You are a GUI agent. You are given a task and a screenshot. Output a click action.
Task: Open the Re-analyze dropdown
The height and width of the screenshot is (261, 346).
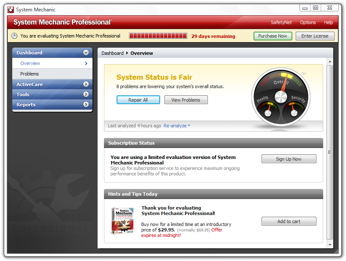pyautogui.click(x=177, y=126)
